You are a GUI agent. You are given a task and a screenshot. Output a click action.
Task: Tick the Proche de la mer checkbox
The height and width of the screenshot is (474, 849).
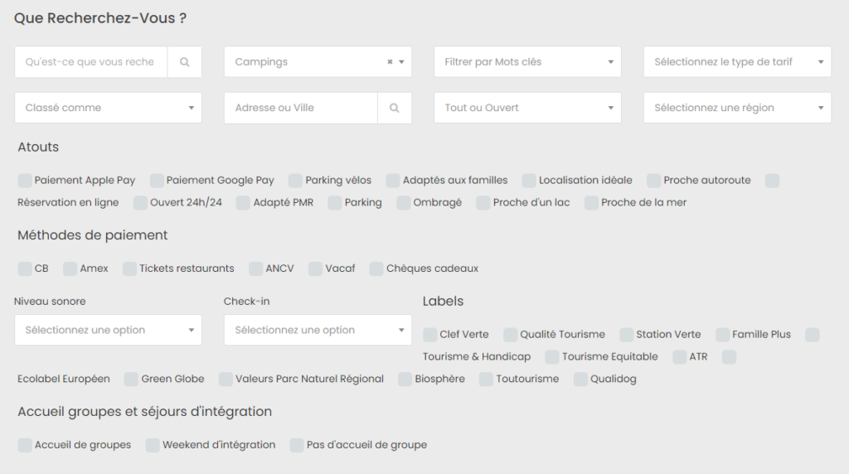pyautogui.click(x=591, y=202)
